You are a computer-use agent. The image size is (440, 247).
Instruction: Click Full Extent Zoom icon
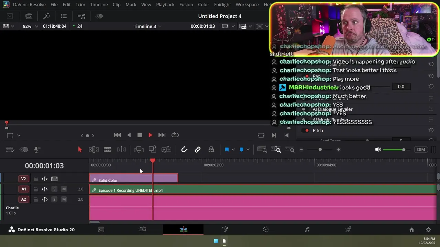262,150
